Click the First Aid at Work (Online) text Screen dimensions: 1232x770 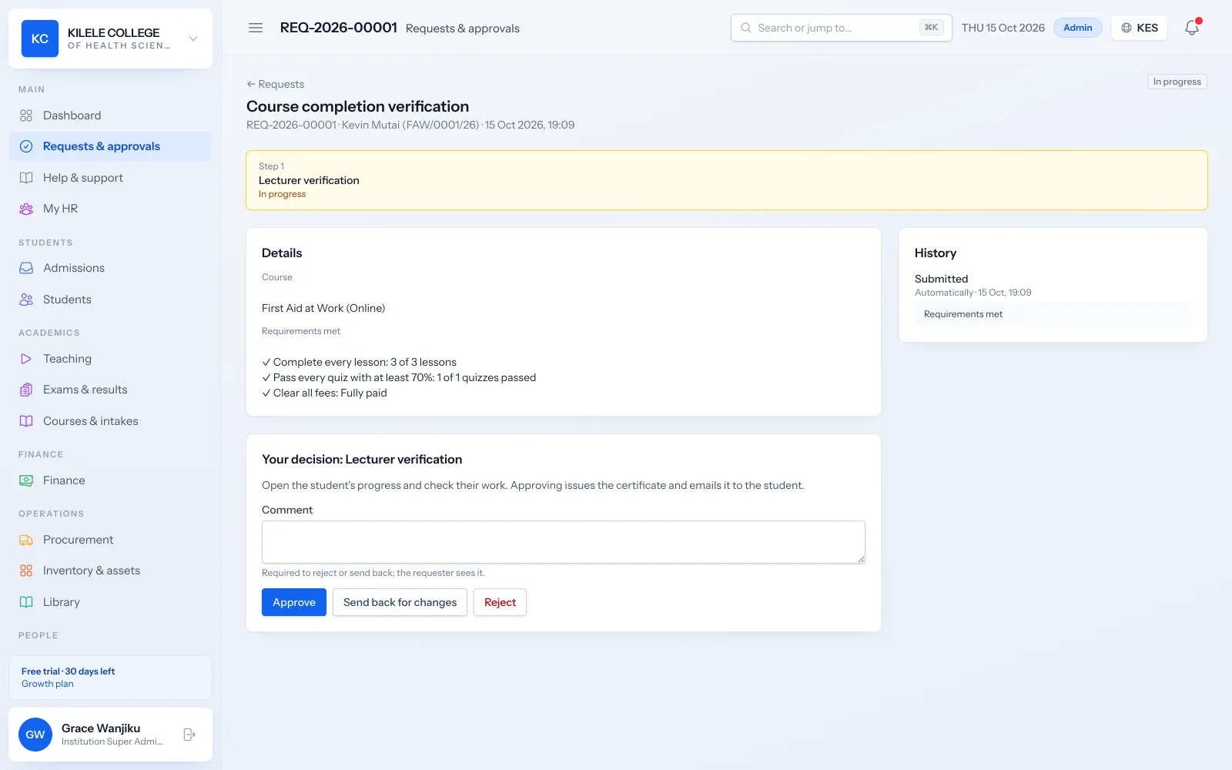point(323,308)
